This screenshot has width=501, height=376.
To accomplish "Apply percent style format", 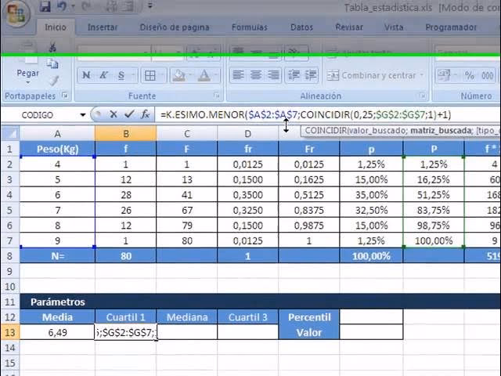I will point(469,76).
